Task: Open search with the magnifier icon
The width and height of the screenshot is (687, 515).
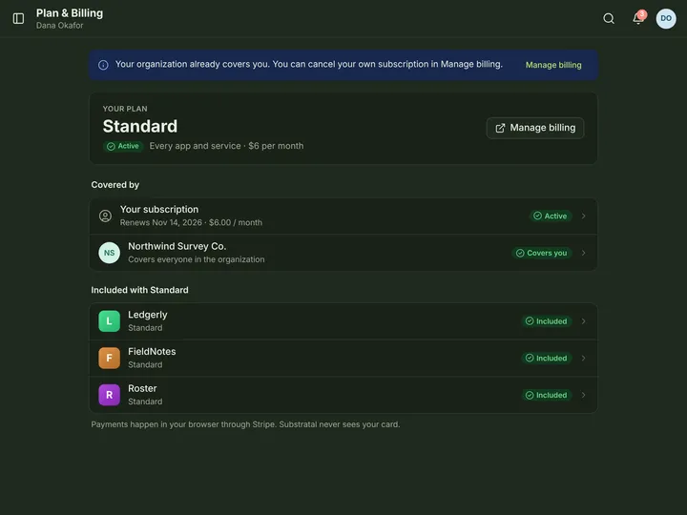Action: tap(609, 18)
